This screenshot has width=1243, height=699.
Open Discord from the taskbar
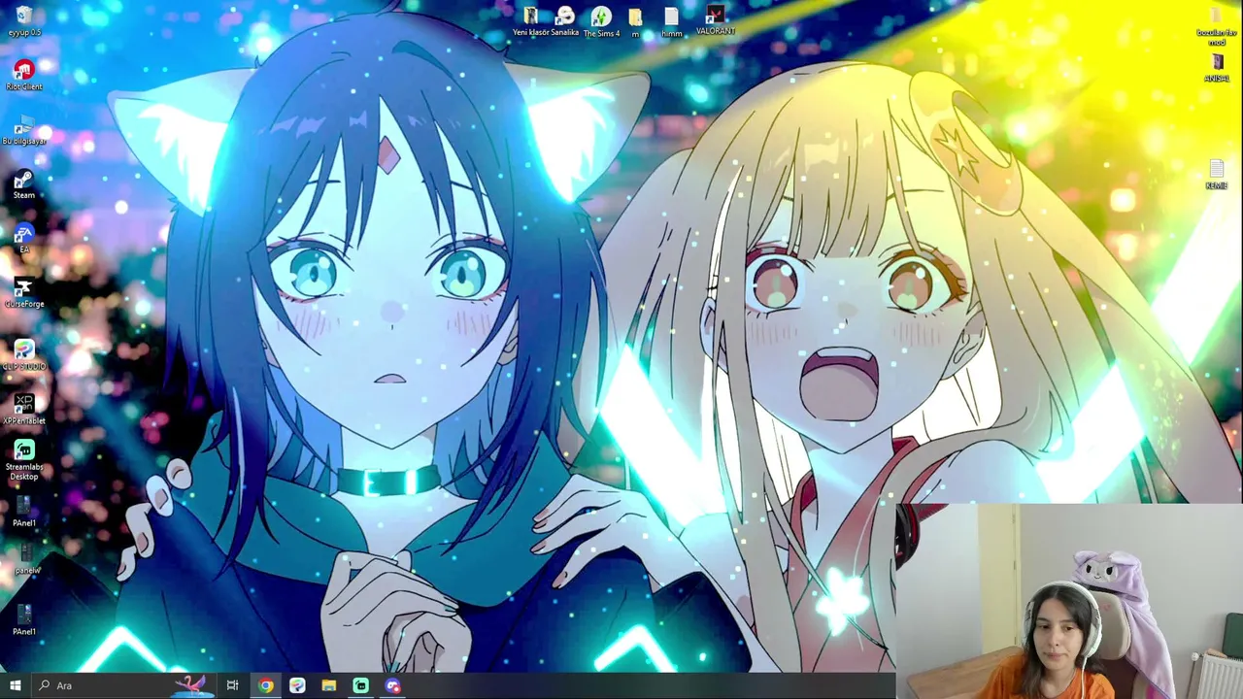tap(392, 685)
